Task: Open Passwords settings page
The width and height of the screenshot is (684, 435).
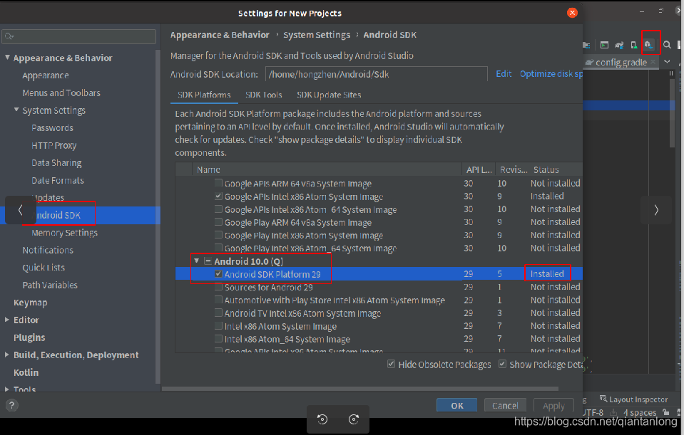Action: pyautogui.click(x=52, y=127)
